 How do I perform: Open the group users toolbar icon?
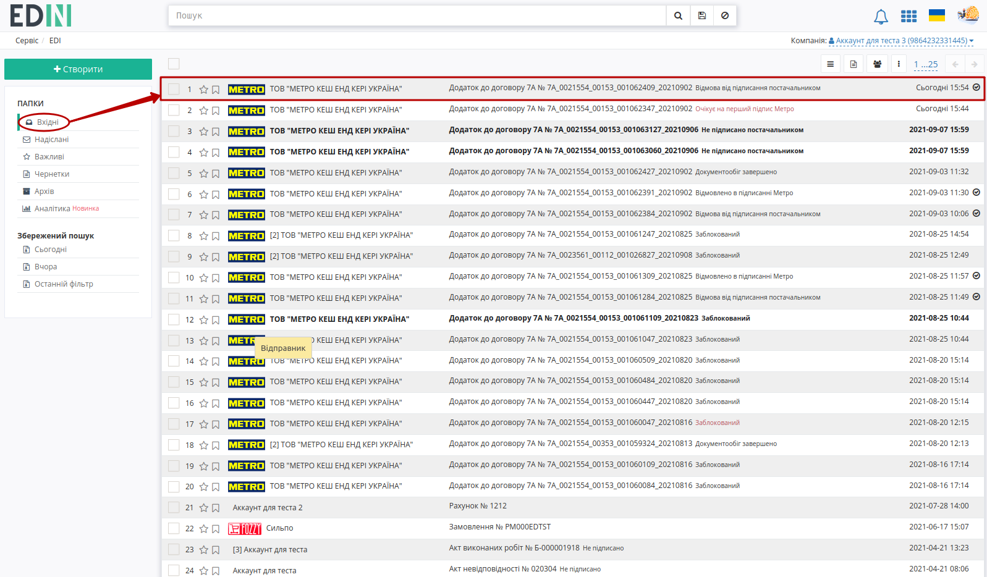(x=877, y=64)
